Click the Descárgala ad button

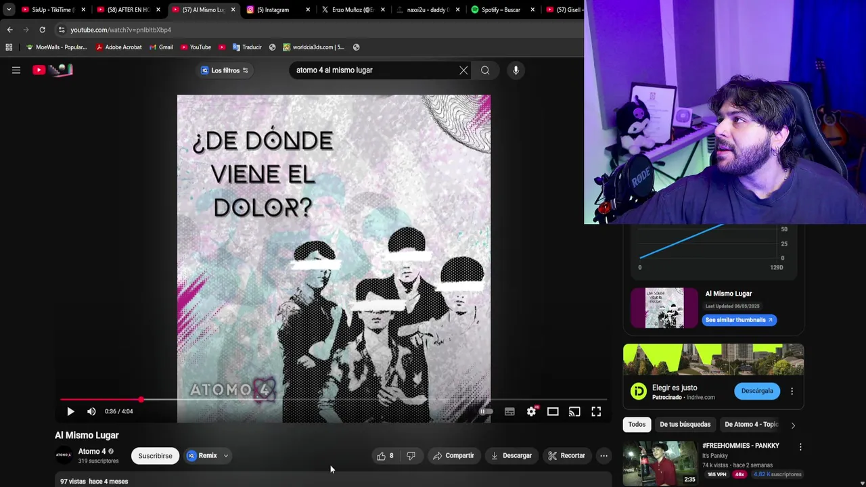(757, 391)
